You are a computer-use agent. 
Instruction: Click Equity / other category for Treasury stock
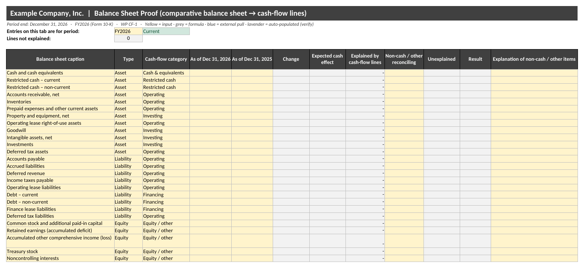pyautogui.click(x=166, y=252)
